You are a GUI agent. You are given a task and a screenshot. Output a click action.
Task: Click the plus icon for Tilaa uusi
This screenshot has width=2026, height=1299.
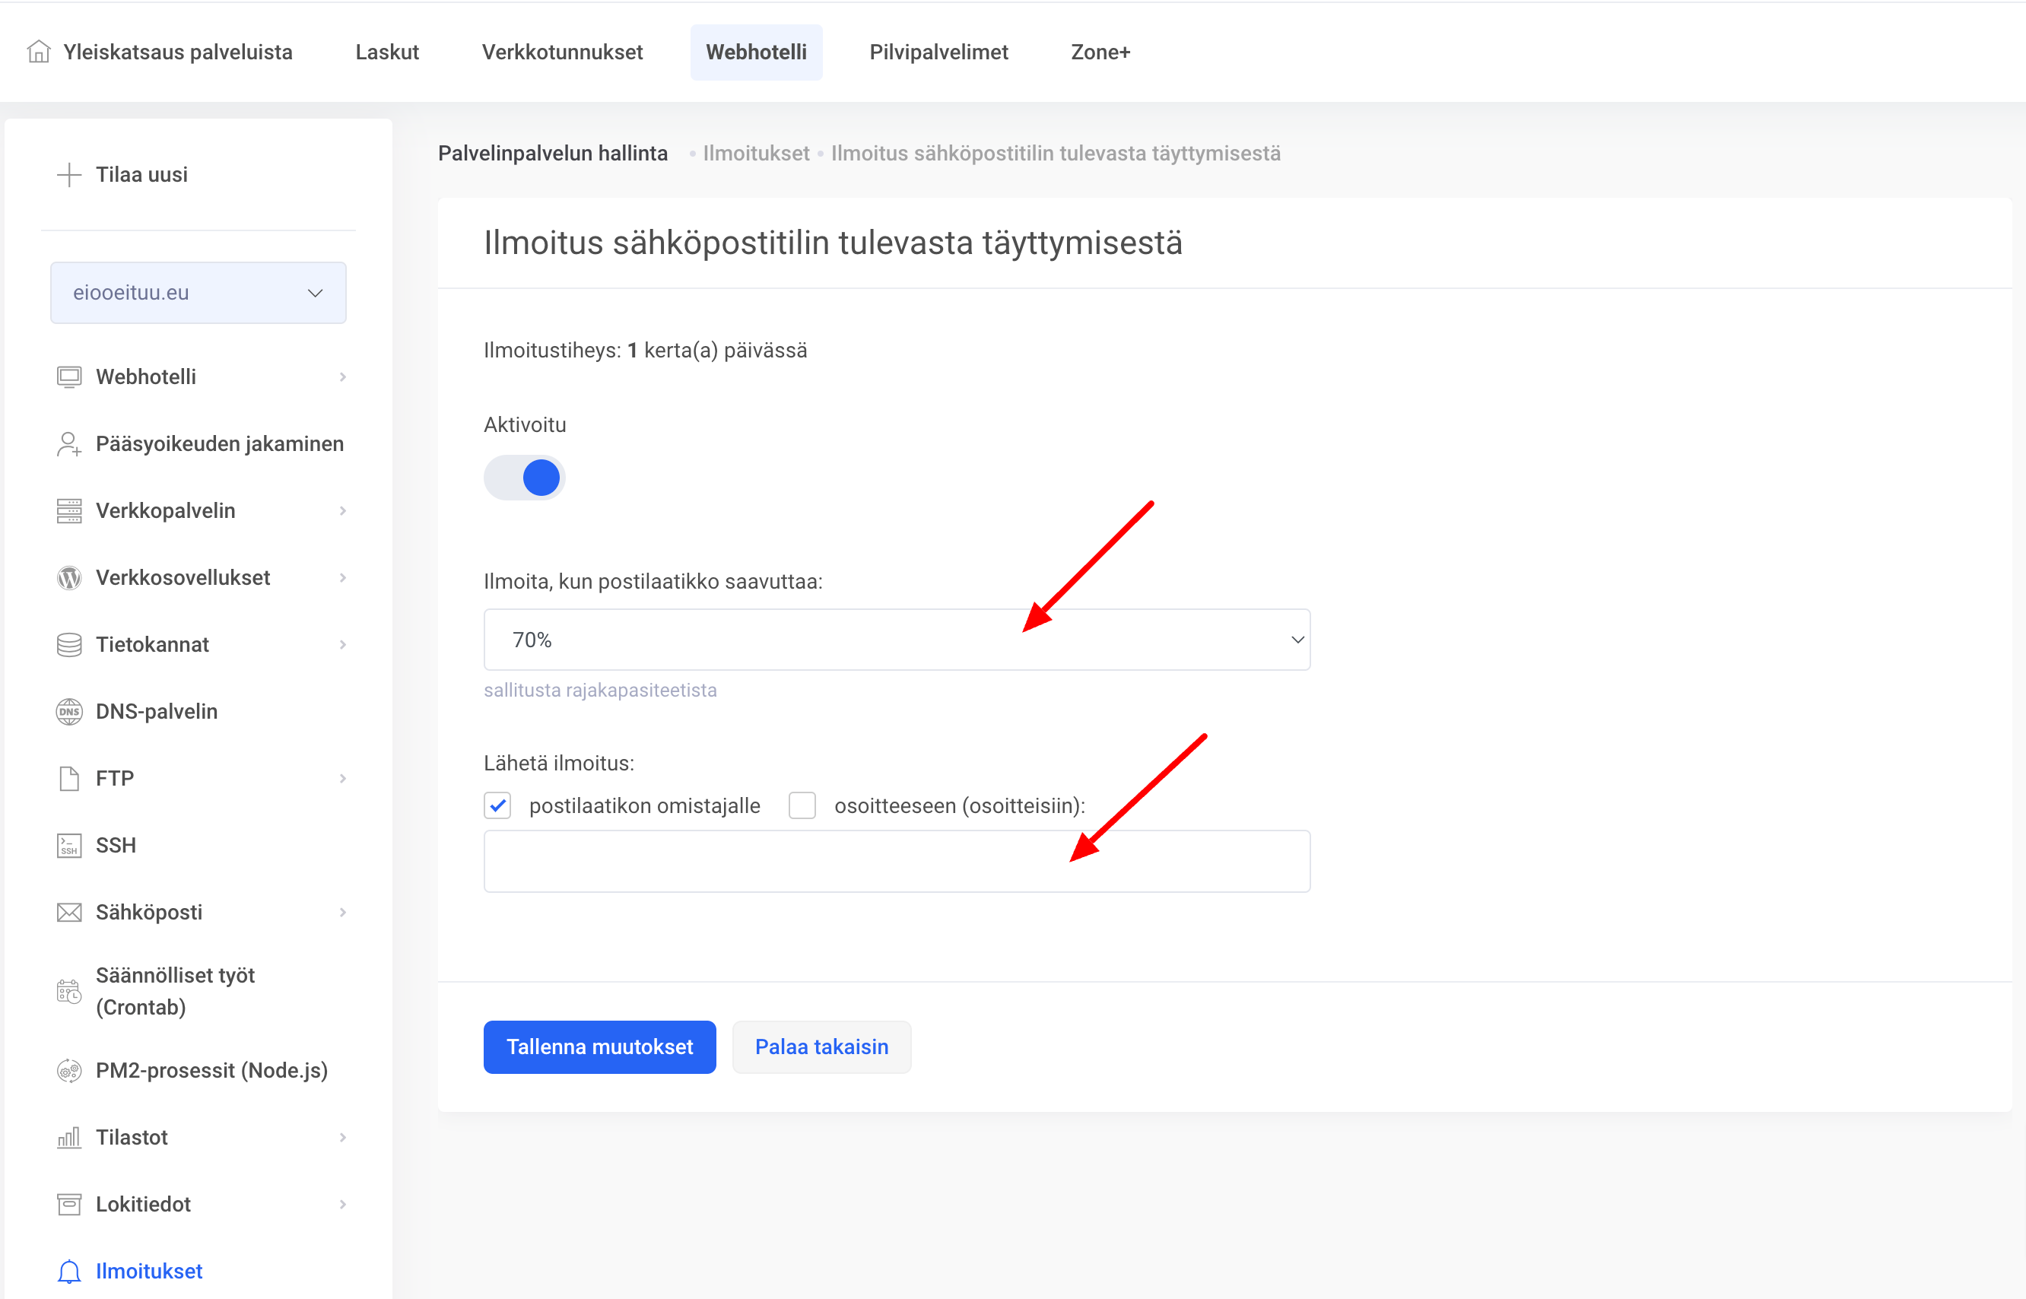(69, 175)
